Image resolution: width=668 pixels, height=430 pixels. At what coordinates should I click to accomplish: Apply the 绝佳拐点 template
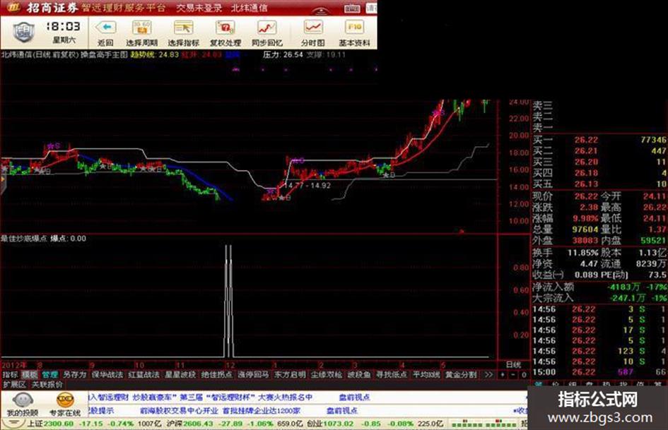tap(216, 375)
